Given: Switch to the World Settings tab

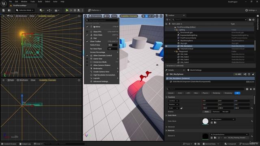Looking at the screenshot, I should 194,70.
